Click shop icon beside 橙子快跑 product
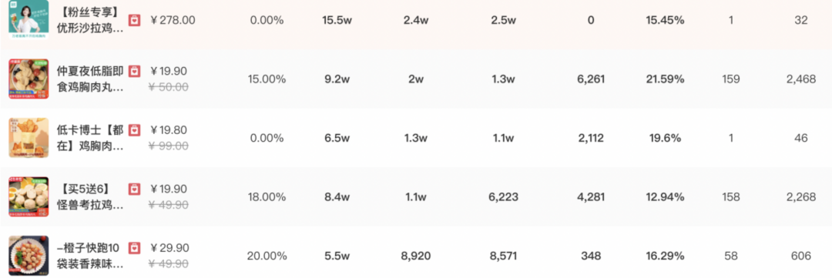Viewport: 832px width, 278px height. [135, 248]
